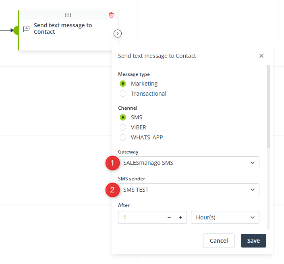284x264 pixels.
Task: Decrease the After value with minus
Action: [169, 217]
